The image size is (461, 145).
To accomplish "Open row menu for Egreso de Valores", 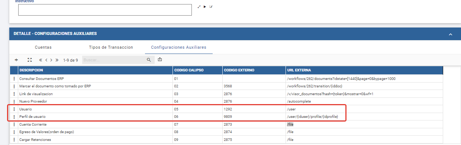I will point(14,132).
